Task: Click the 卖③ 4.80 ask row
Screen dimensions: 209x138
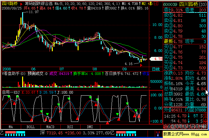Action: (185, 26)
